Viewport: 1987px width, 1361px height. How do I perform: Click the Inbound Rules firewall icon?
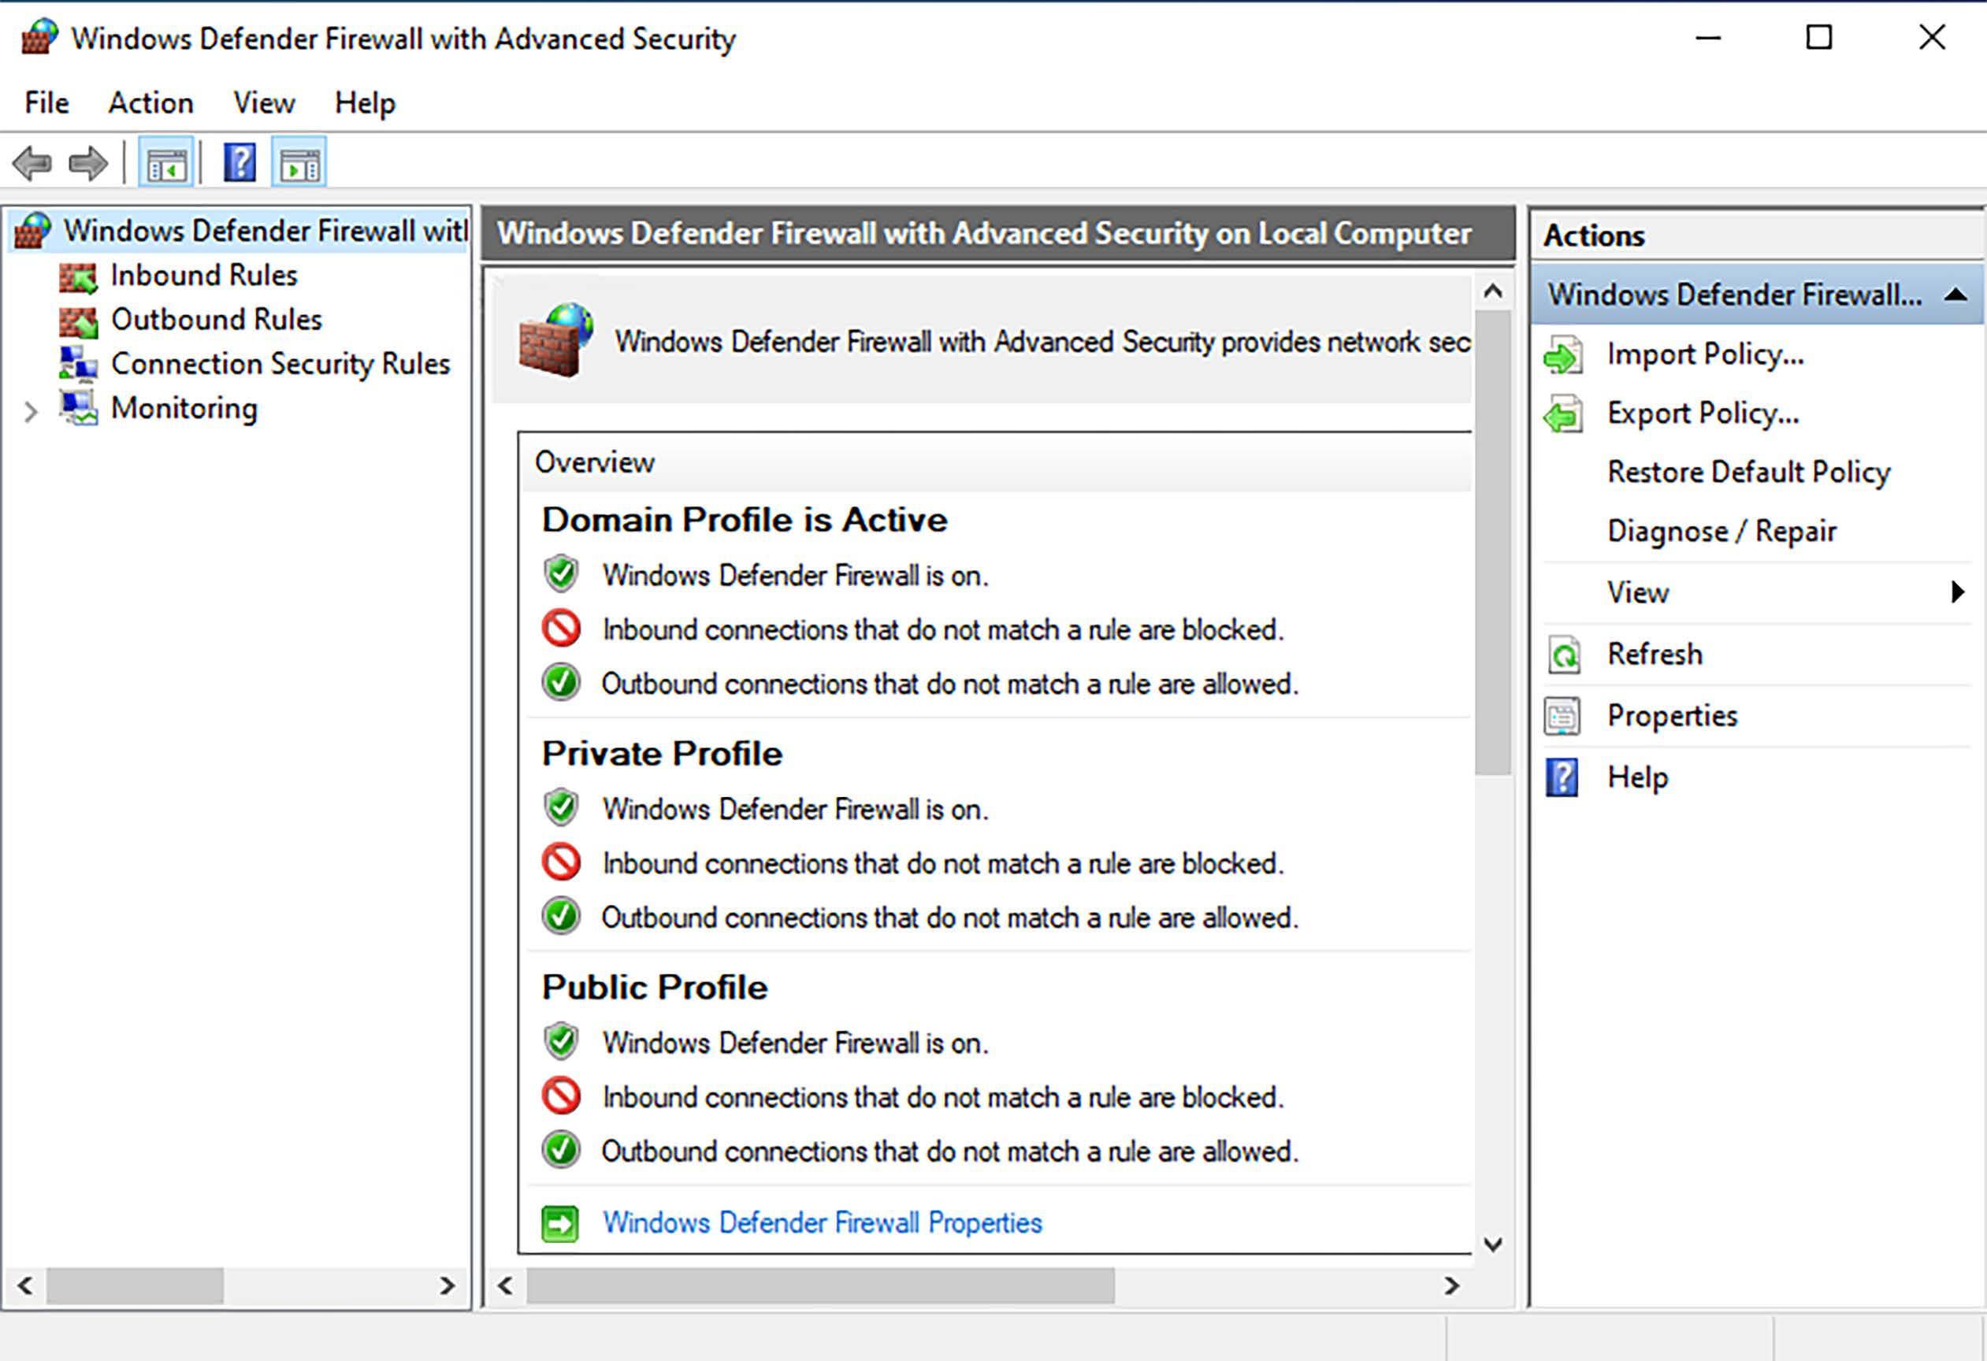click(x=78, y=276)
